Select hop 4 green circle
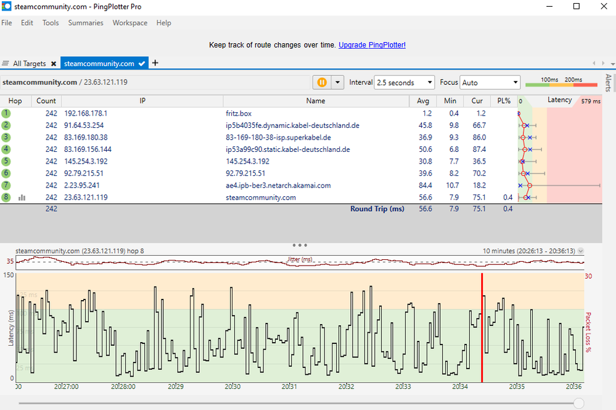The width and height of the screenshot is (616, 410). tap(6, 149)
